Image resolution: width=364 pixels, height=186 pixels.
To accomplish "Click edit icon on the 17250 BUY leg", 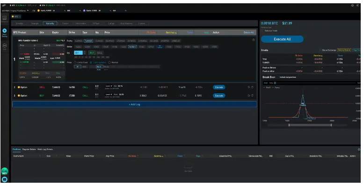I will click(x=248, y=96).
